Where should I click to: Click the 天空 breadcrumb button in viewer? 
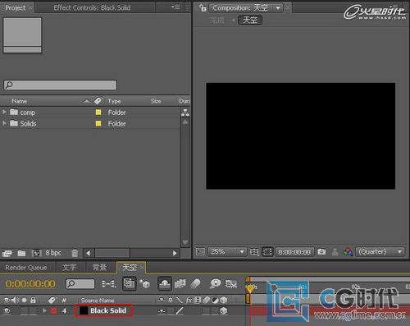pyautogui.click(x=250, y=20)
